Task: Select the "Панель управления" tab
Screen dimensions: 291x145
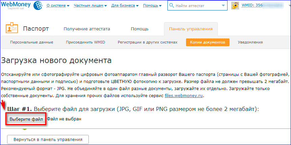Action: [x=191, y=29]
